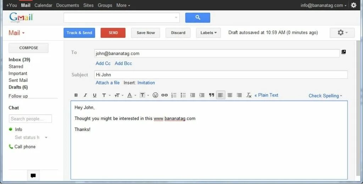Screen dimensions: 363x184
Task: Insert an emoticon smiley
Action: [155, 95]
